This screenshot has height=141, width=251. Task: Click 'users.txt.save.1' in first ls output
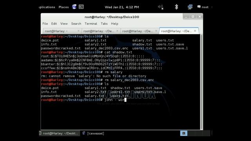coord(172,48)
